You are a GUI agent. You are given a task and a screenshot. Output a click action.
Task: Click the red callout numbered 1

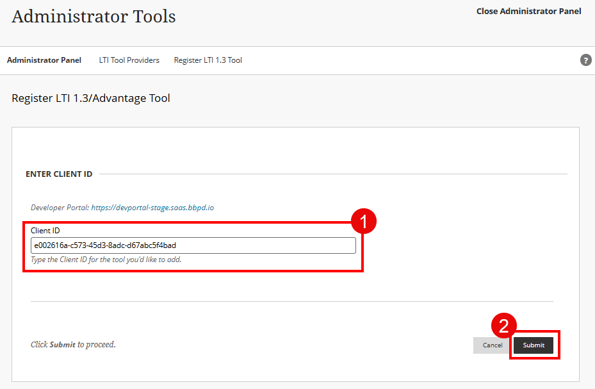pyautogui.click(x=365, y=221)
